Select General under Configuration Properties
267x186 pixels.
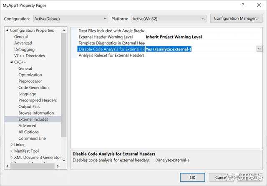pyautogui.click(x=21, y=37)
